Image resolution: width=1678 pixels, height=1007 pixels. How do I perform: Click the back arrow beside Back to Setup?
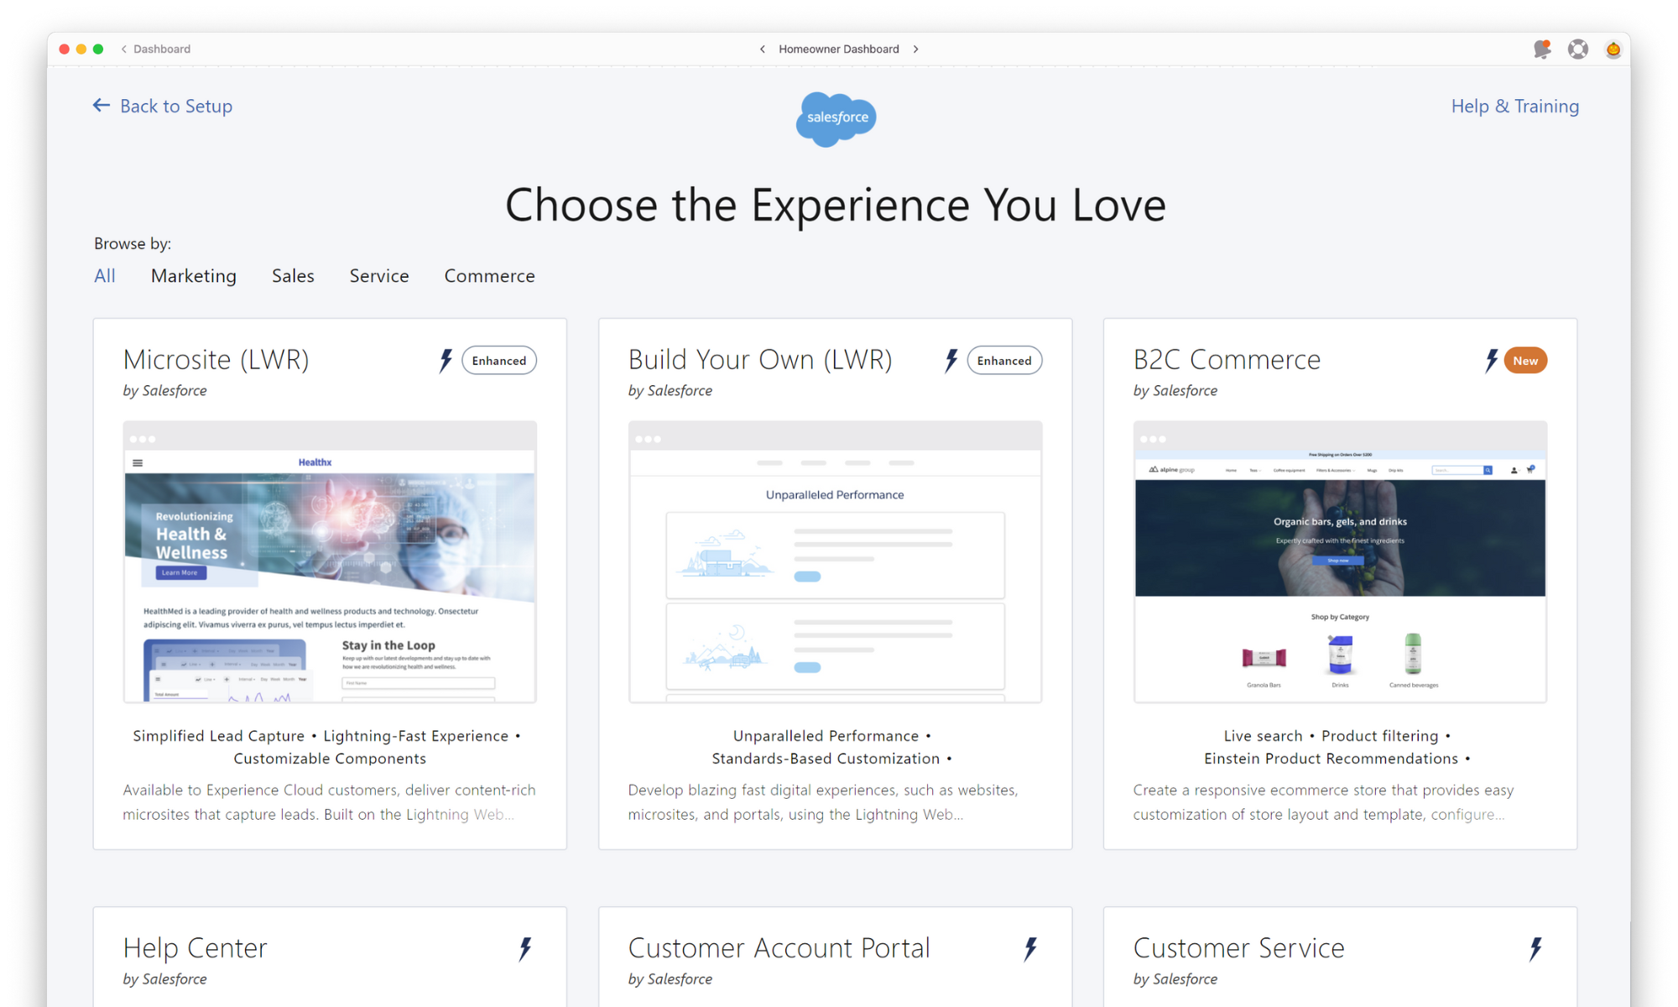pyautogui.click(x=101, y=105)
